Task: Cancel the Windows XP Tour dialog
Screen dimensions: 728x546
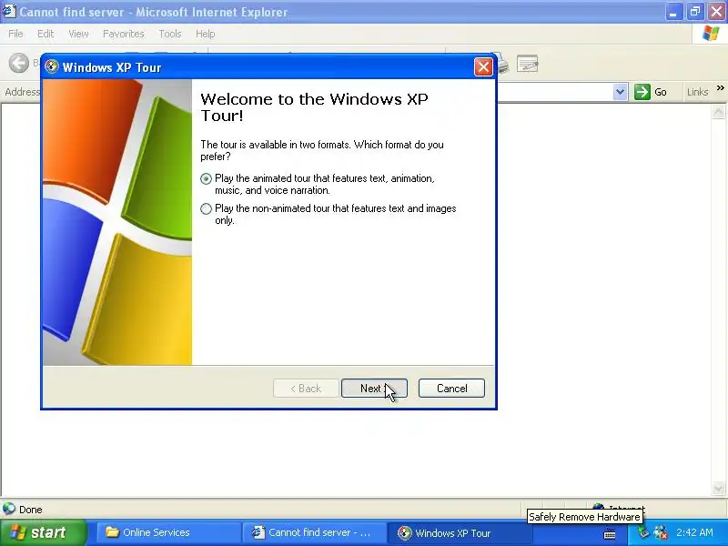Action: point(451,389)
